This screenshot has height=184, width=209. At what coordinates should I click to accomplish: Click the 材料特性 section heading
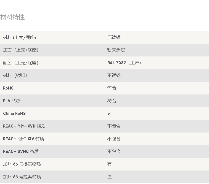[12, 17]
